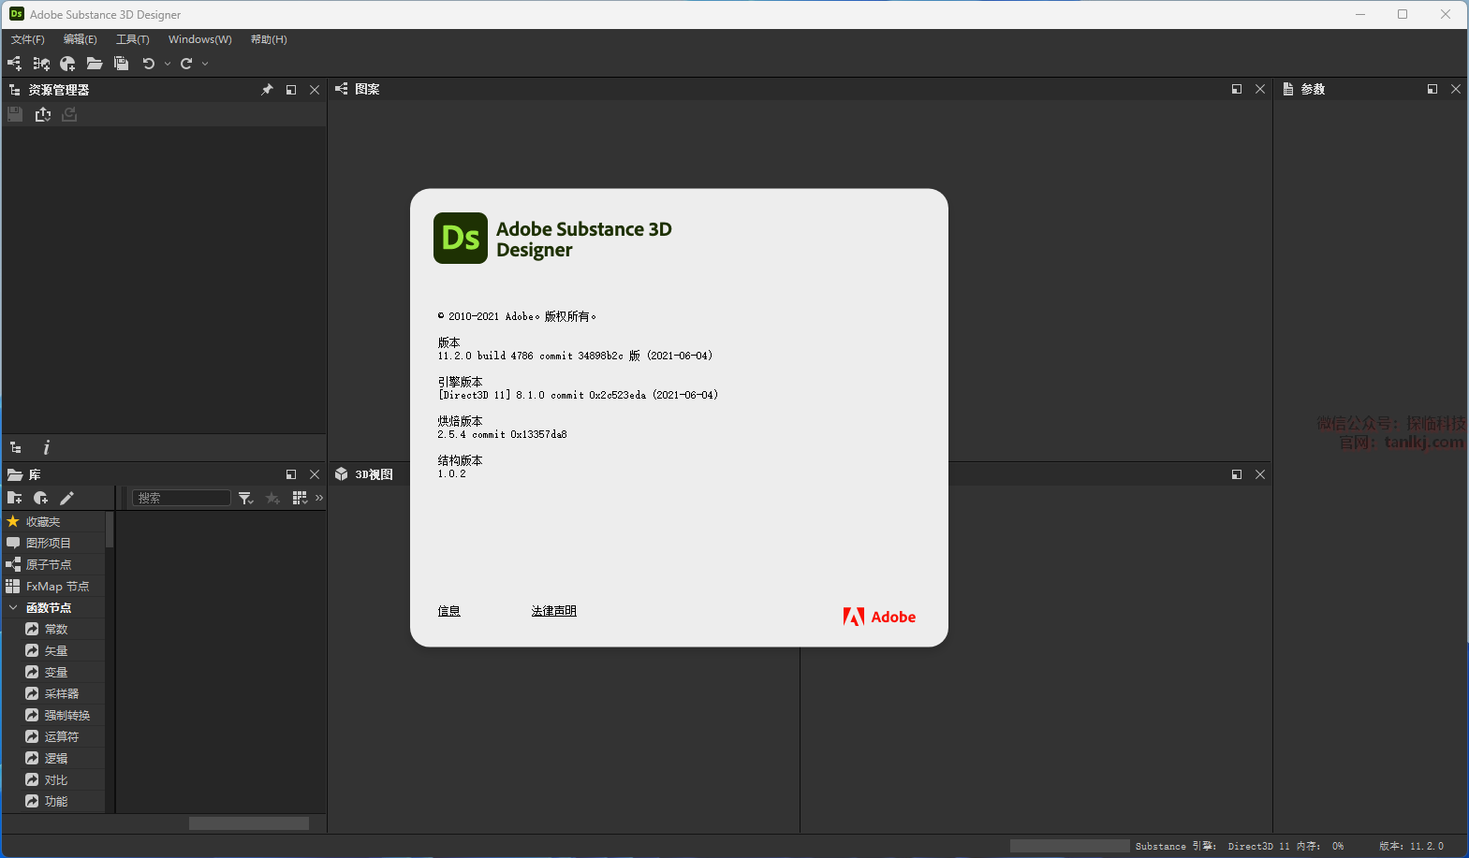Click the 法律声明 link
This screenshot has width=1469, height=858.
pos(553,611)
